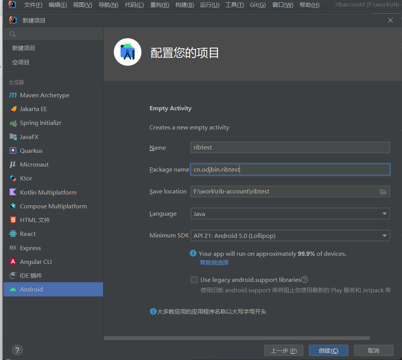The width and height of the screenshot is (402, 360).
Task: Open the help question mark button
Action: 17,350
